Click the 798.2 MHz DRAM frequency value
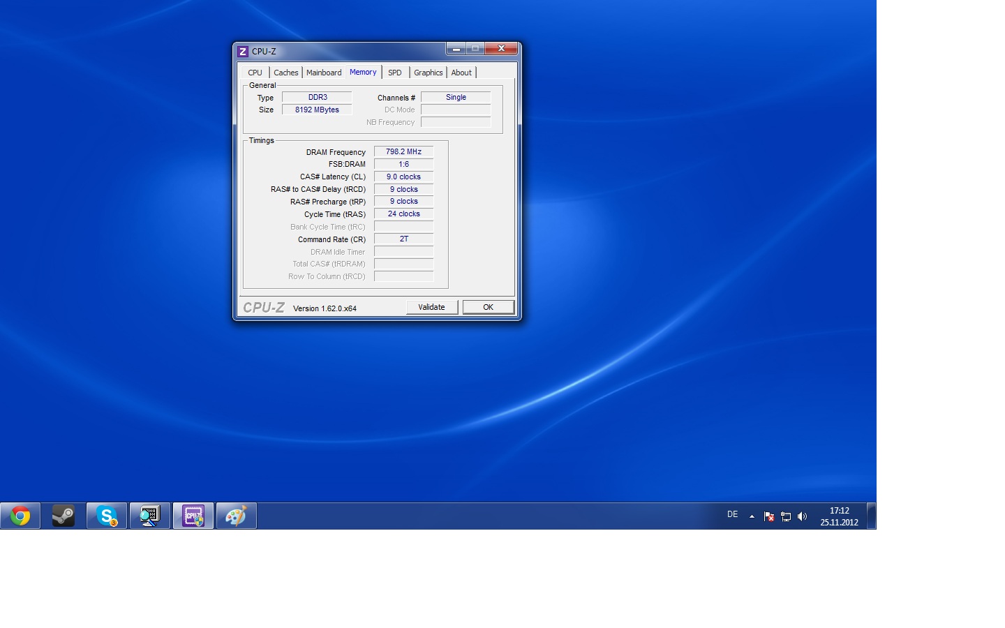Image resolution: width=1005 pixels, height=628 pixels. point(404,151)
